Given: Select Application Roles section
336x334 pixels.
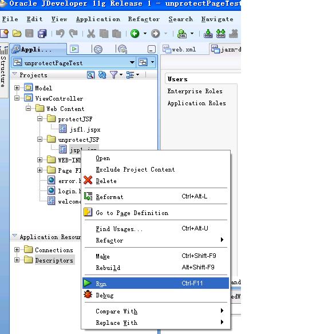Looking at the screenshot, I should point(196,103).
